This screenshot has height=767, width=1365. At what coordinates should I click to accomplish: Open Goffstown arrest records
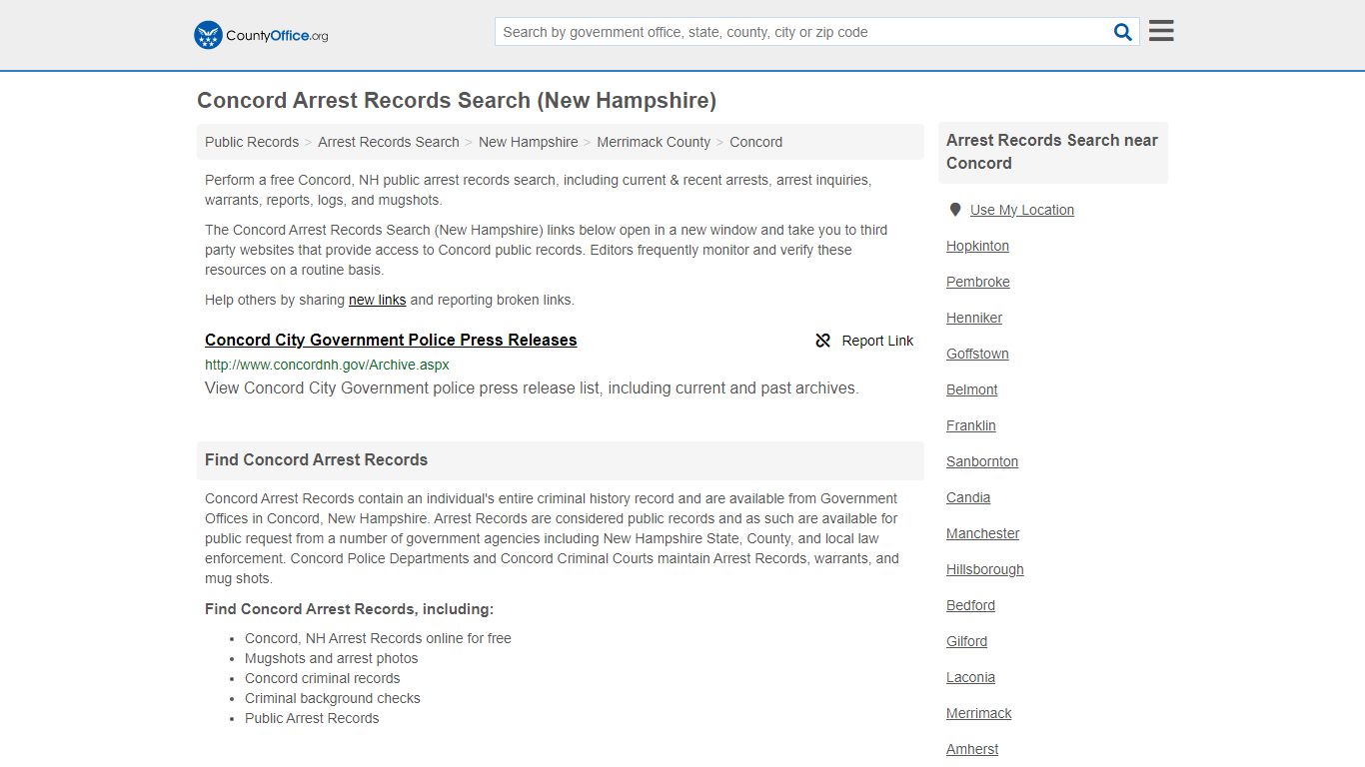click(x=977, y=354)
